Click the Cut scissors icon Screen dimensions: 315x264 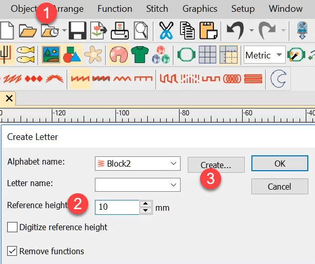tap(166, 31)
